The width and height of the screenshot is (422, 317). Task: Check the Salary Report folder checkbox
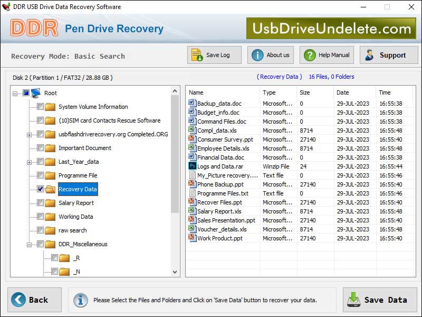41,203
